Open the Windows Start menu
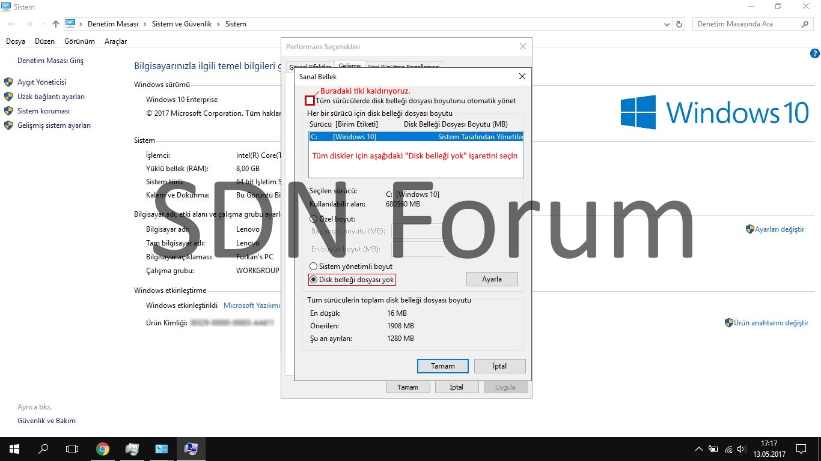 (x=14, y=448)
